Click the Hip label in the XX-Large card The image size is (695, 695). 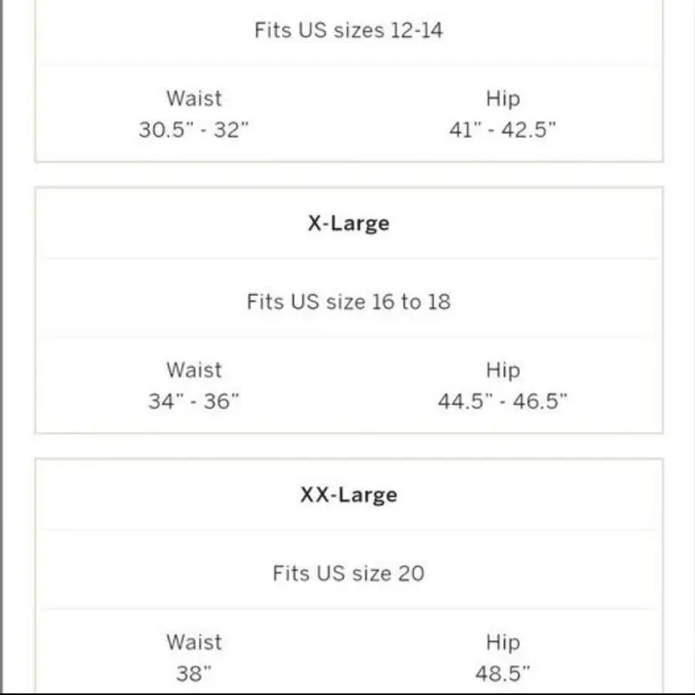point(502,642)
